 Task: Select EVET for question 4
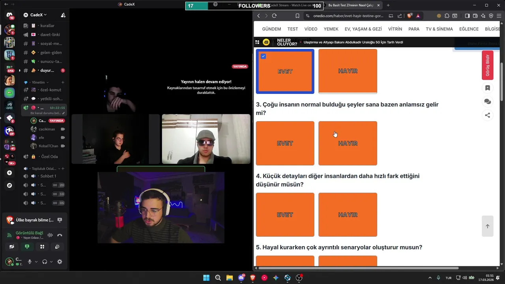tap(285, 215)
